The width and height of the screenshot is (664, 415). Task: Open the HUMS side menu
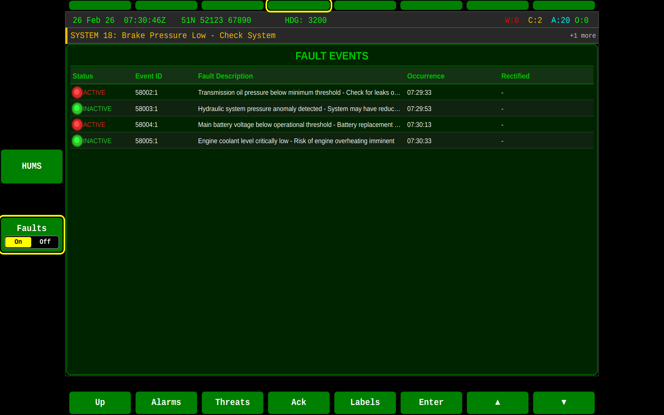pyautogui.click(x=32, y=166)
